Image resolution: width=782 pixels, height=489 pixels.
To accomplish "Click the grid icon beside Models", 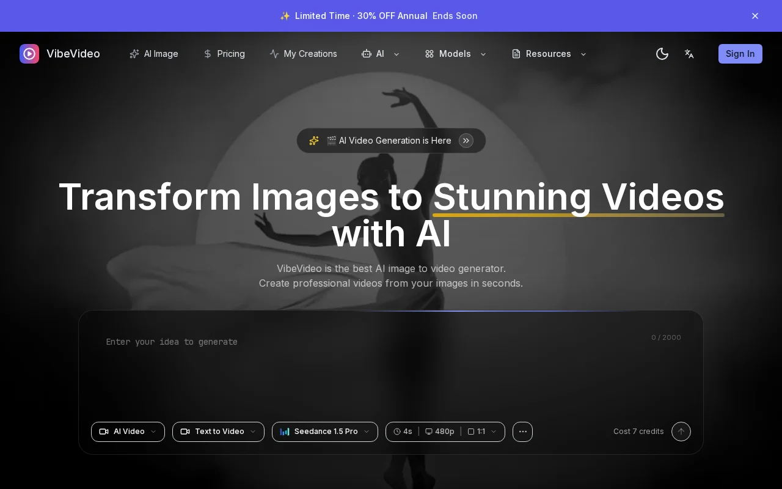I will tap(429, 54).
